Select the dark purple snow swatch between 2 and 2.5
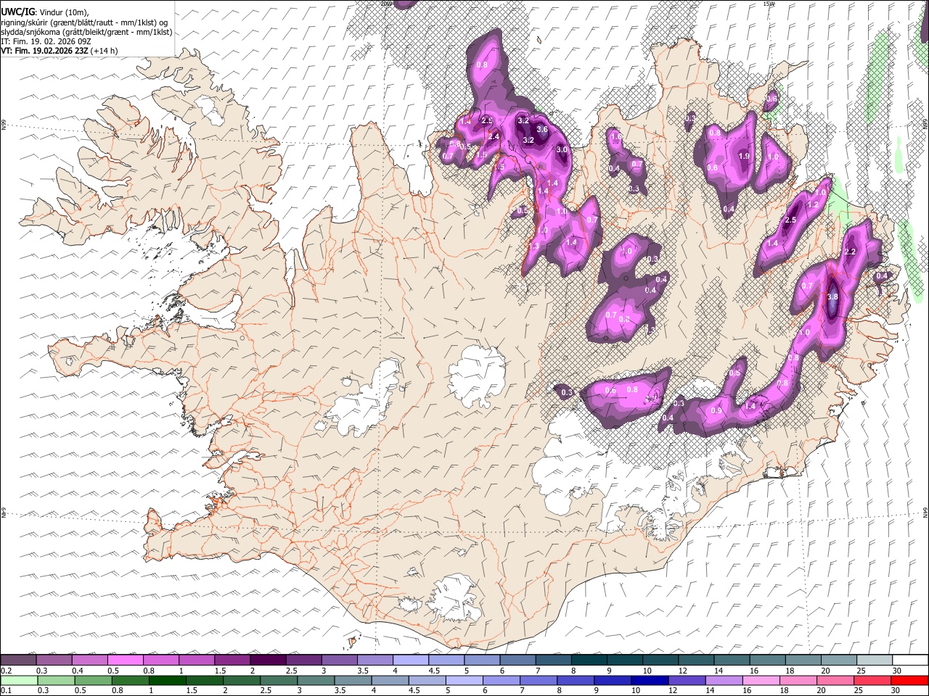The image size is (929, 696). [x=268, y=660]
